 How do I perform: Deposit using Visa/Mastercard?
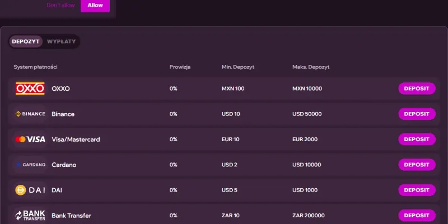coord(417,139)
